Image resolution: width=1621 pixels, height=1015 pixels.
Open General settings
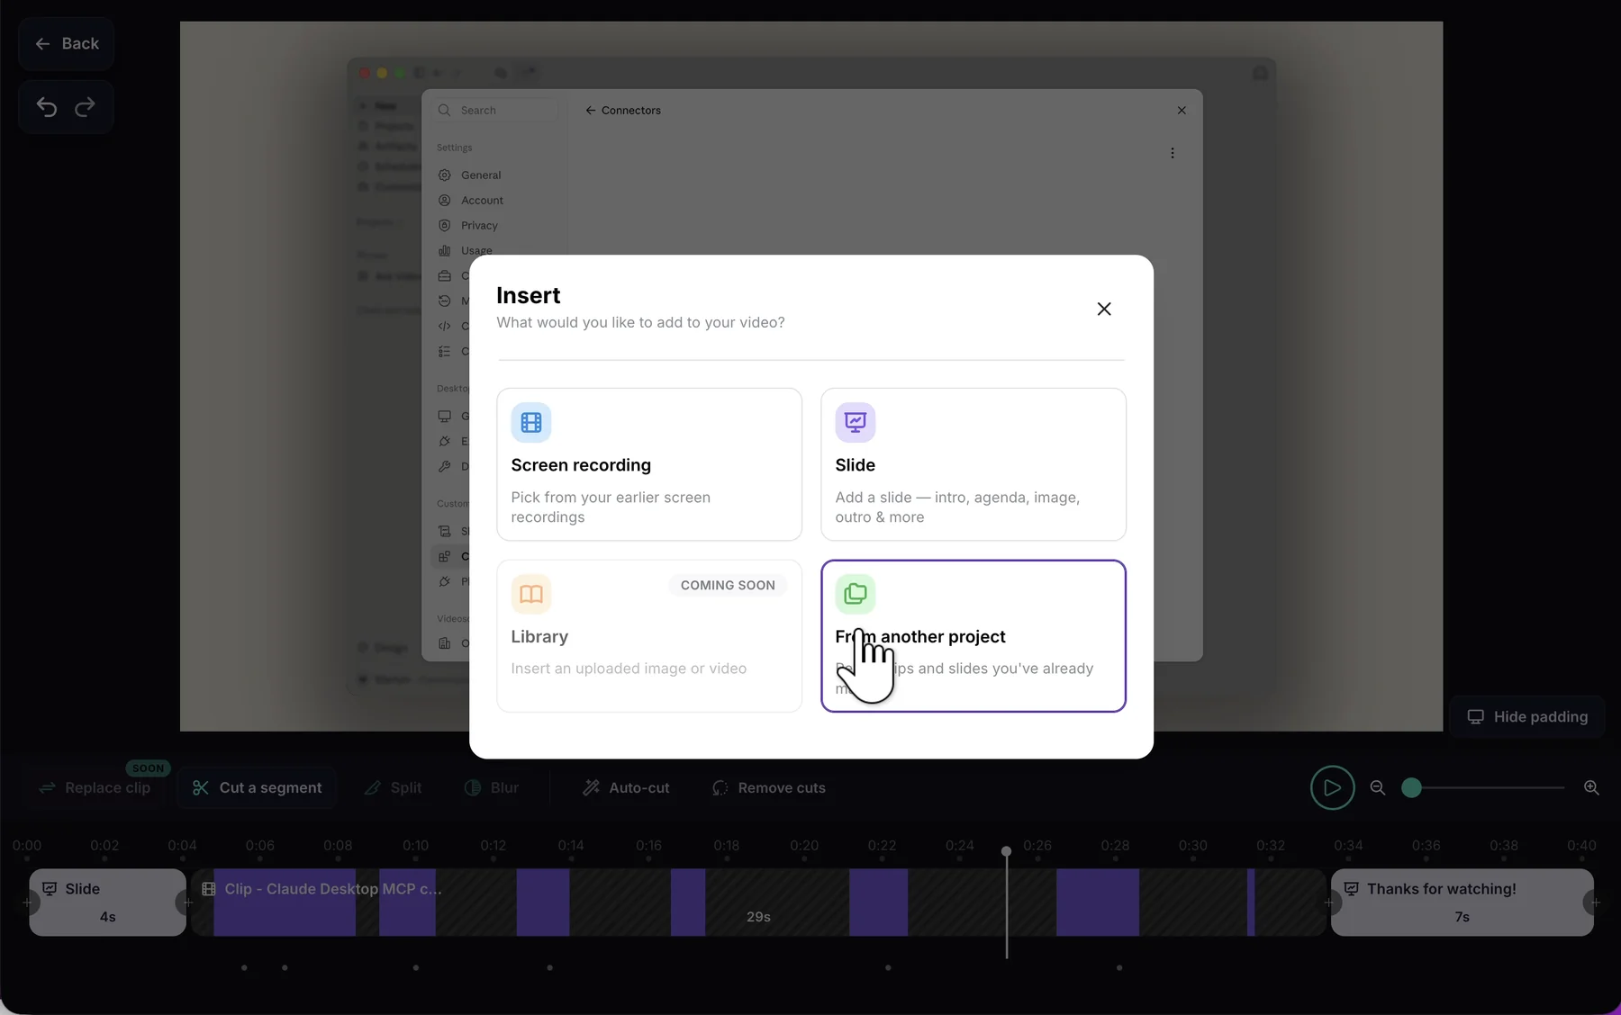(x=481, y=175)
